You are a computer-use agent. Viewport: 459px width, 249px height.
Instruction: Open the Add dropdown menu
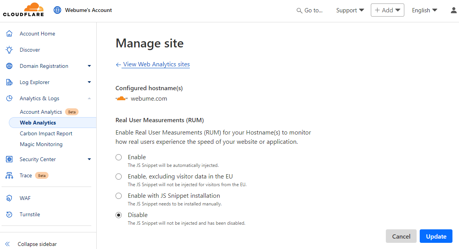pos(387,10)
